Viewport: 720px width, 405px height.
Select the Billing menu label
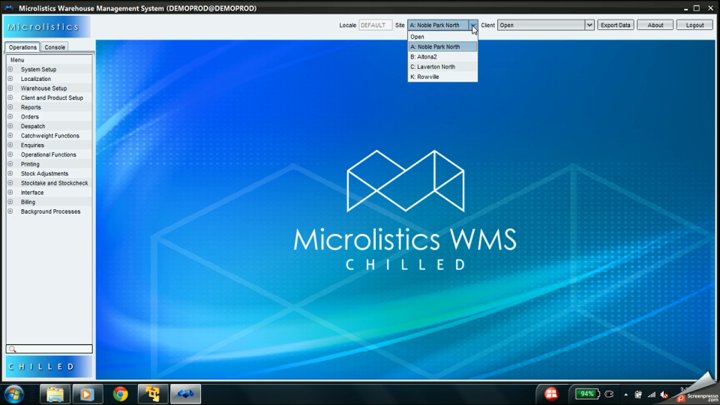coord(28,202)
